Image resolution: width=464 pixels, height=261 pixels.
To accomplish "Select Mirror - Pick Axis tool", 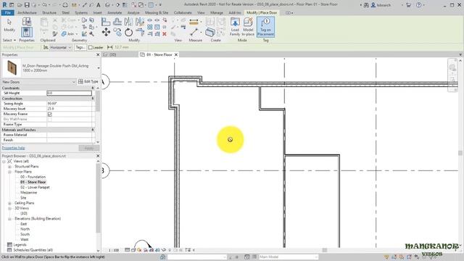I will 128,22.
